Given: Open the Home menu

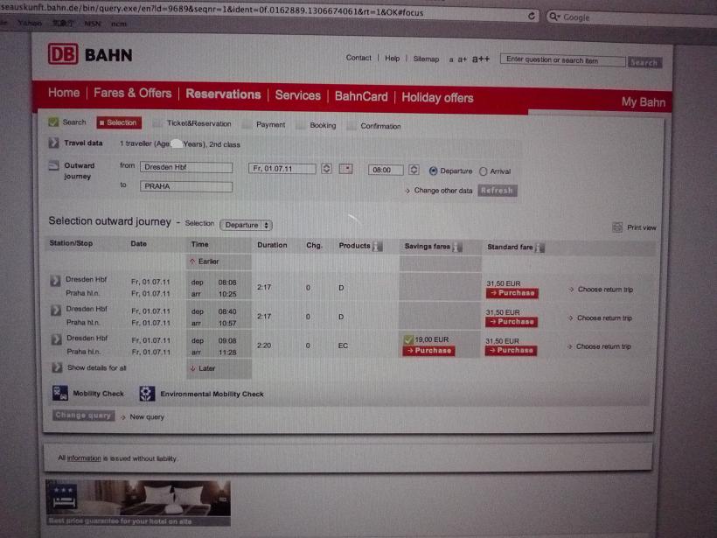Looking at the screenshot, I should pyautogui.click(x=64, y=93).
